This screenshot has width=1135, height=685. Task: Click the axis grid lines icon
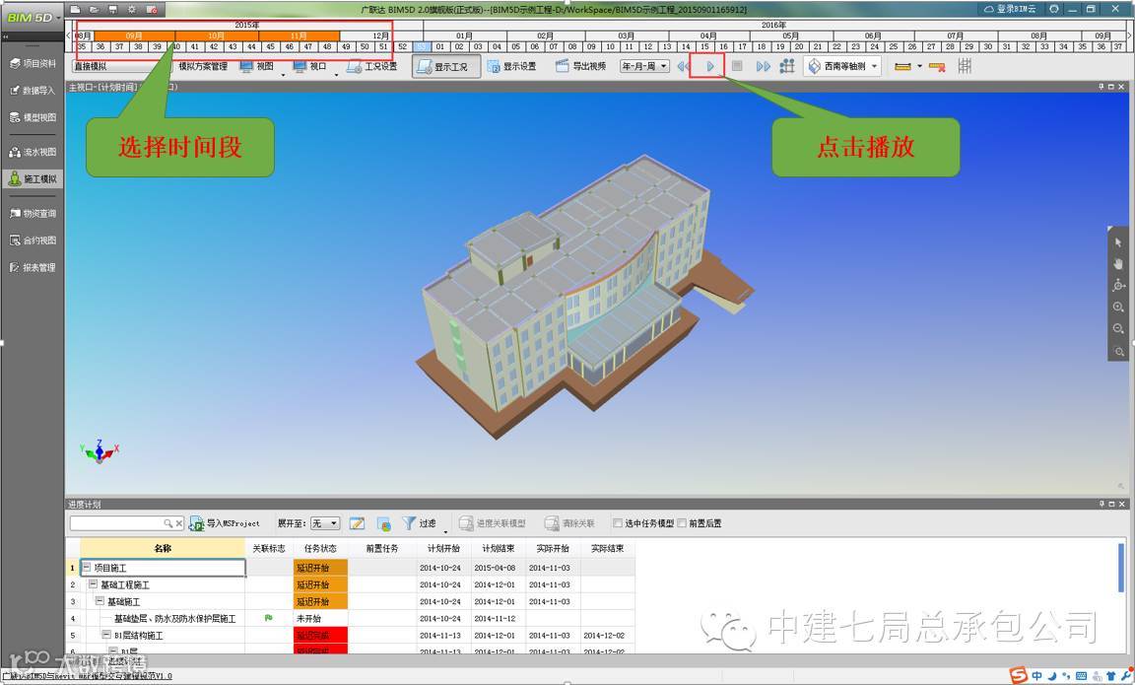pos(965,66)
